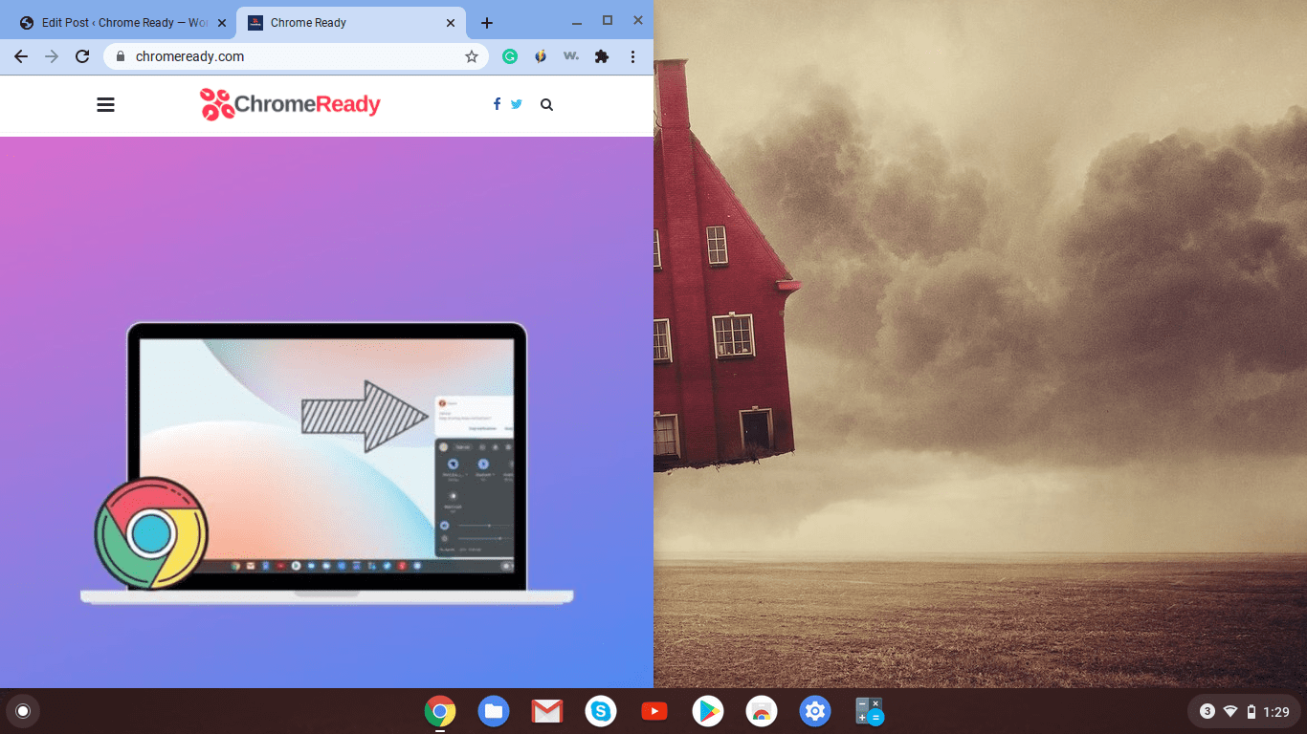Open ChromeReady Twitter page icon

pos(517,104)
